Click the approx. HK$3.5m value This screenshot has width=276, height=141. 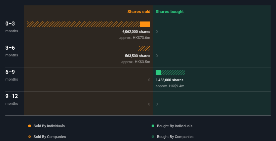coord(136,62)
